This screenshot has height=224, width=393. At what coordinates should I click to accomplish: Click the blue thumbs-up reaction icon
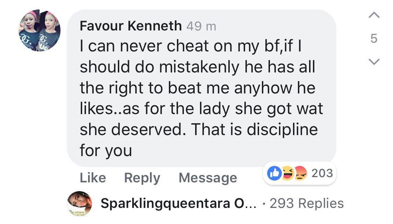click(x=274, y=173)
